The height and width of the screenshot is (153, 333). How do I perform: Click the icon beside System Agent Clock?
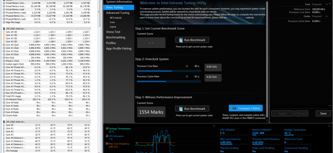click(4, 64)
